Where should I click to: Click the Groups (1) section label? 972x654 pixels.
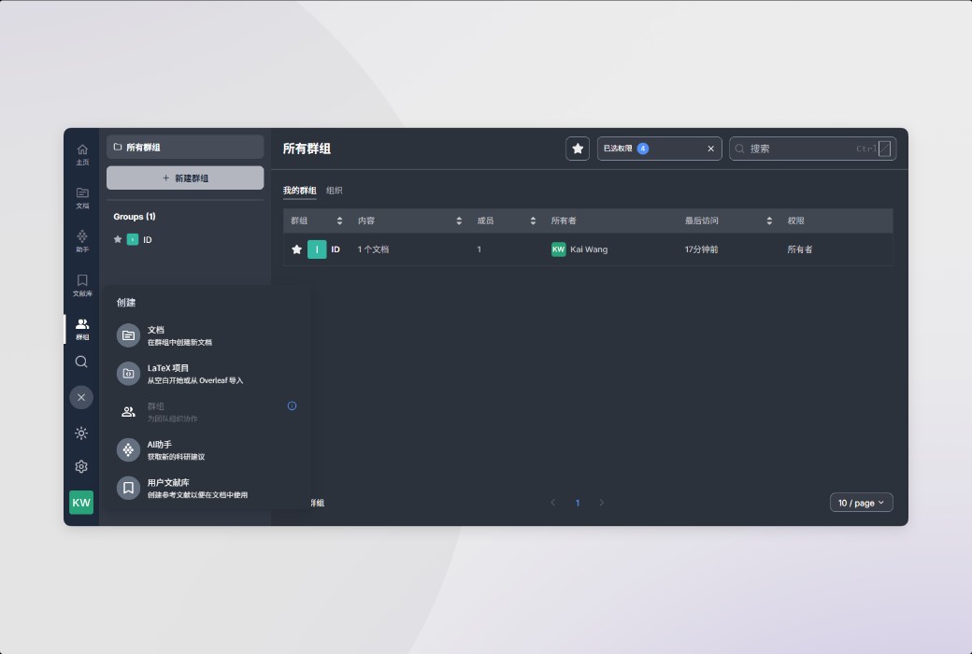point(135,217)
